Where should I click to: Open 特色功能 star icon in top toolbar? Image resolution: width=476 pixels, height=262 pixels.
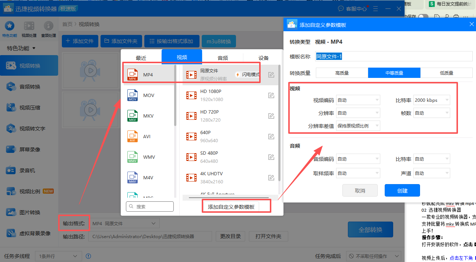pos(9,26)
